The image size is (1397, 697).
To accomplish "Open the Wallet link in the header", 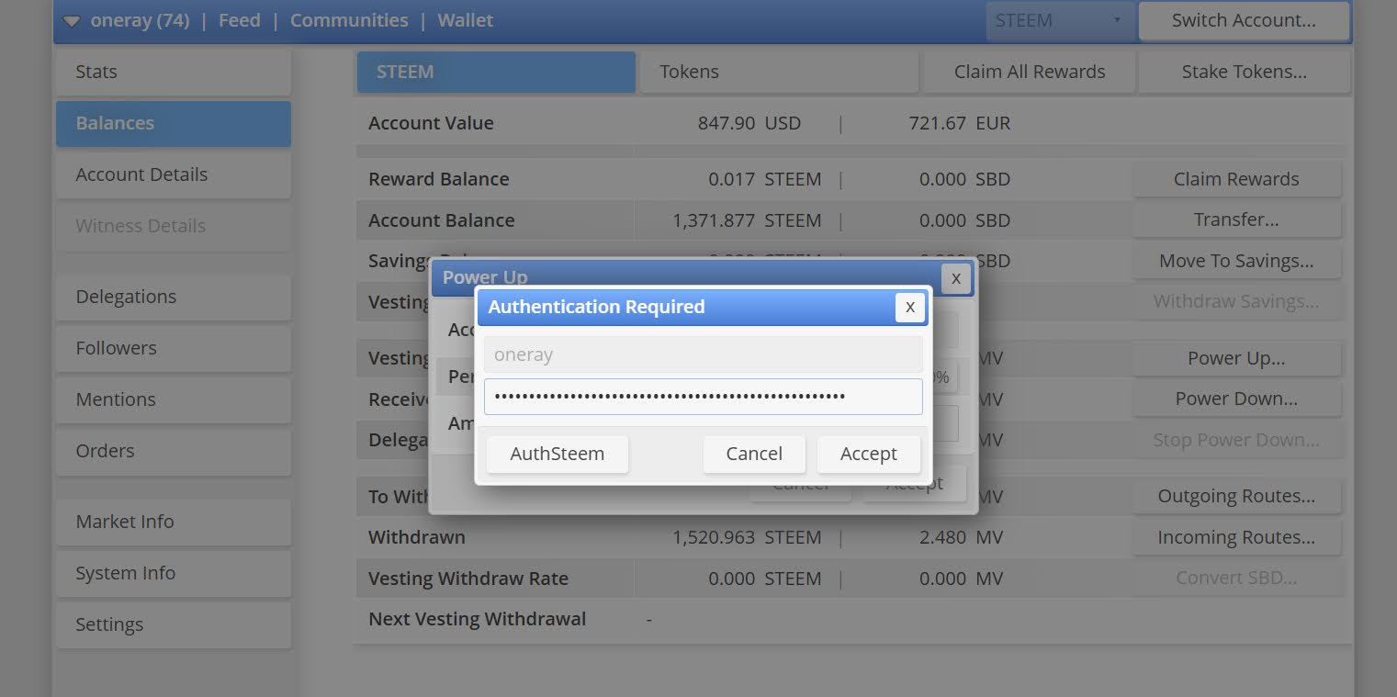I will tap(466, 20).
